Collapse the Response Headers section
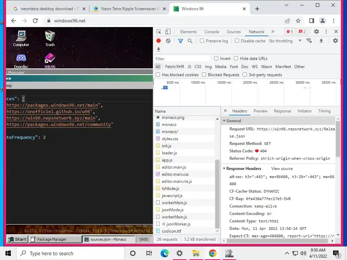The image size is (347, 260). pos(224,169)
